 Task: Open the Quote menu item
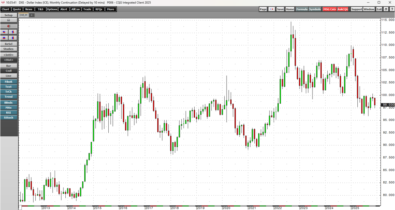tap(17, 9)
